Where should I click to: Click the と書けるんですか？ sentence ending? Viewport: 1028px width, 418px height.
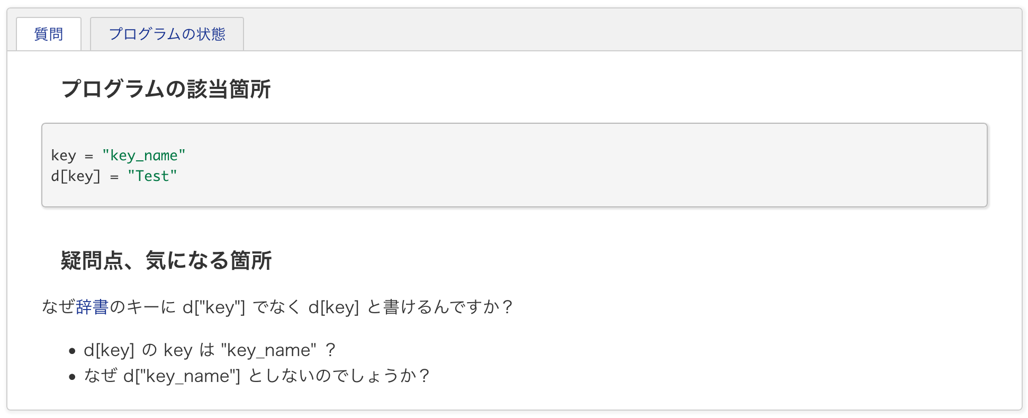tap(440, 307)
